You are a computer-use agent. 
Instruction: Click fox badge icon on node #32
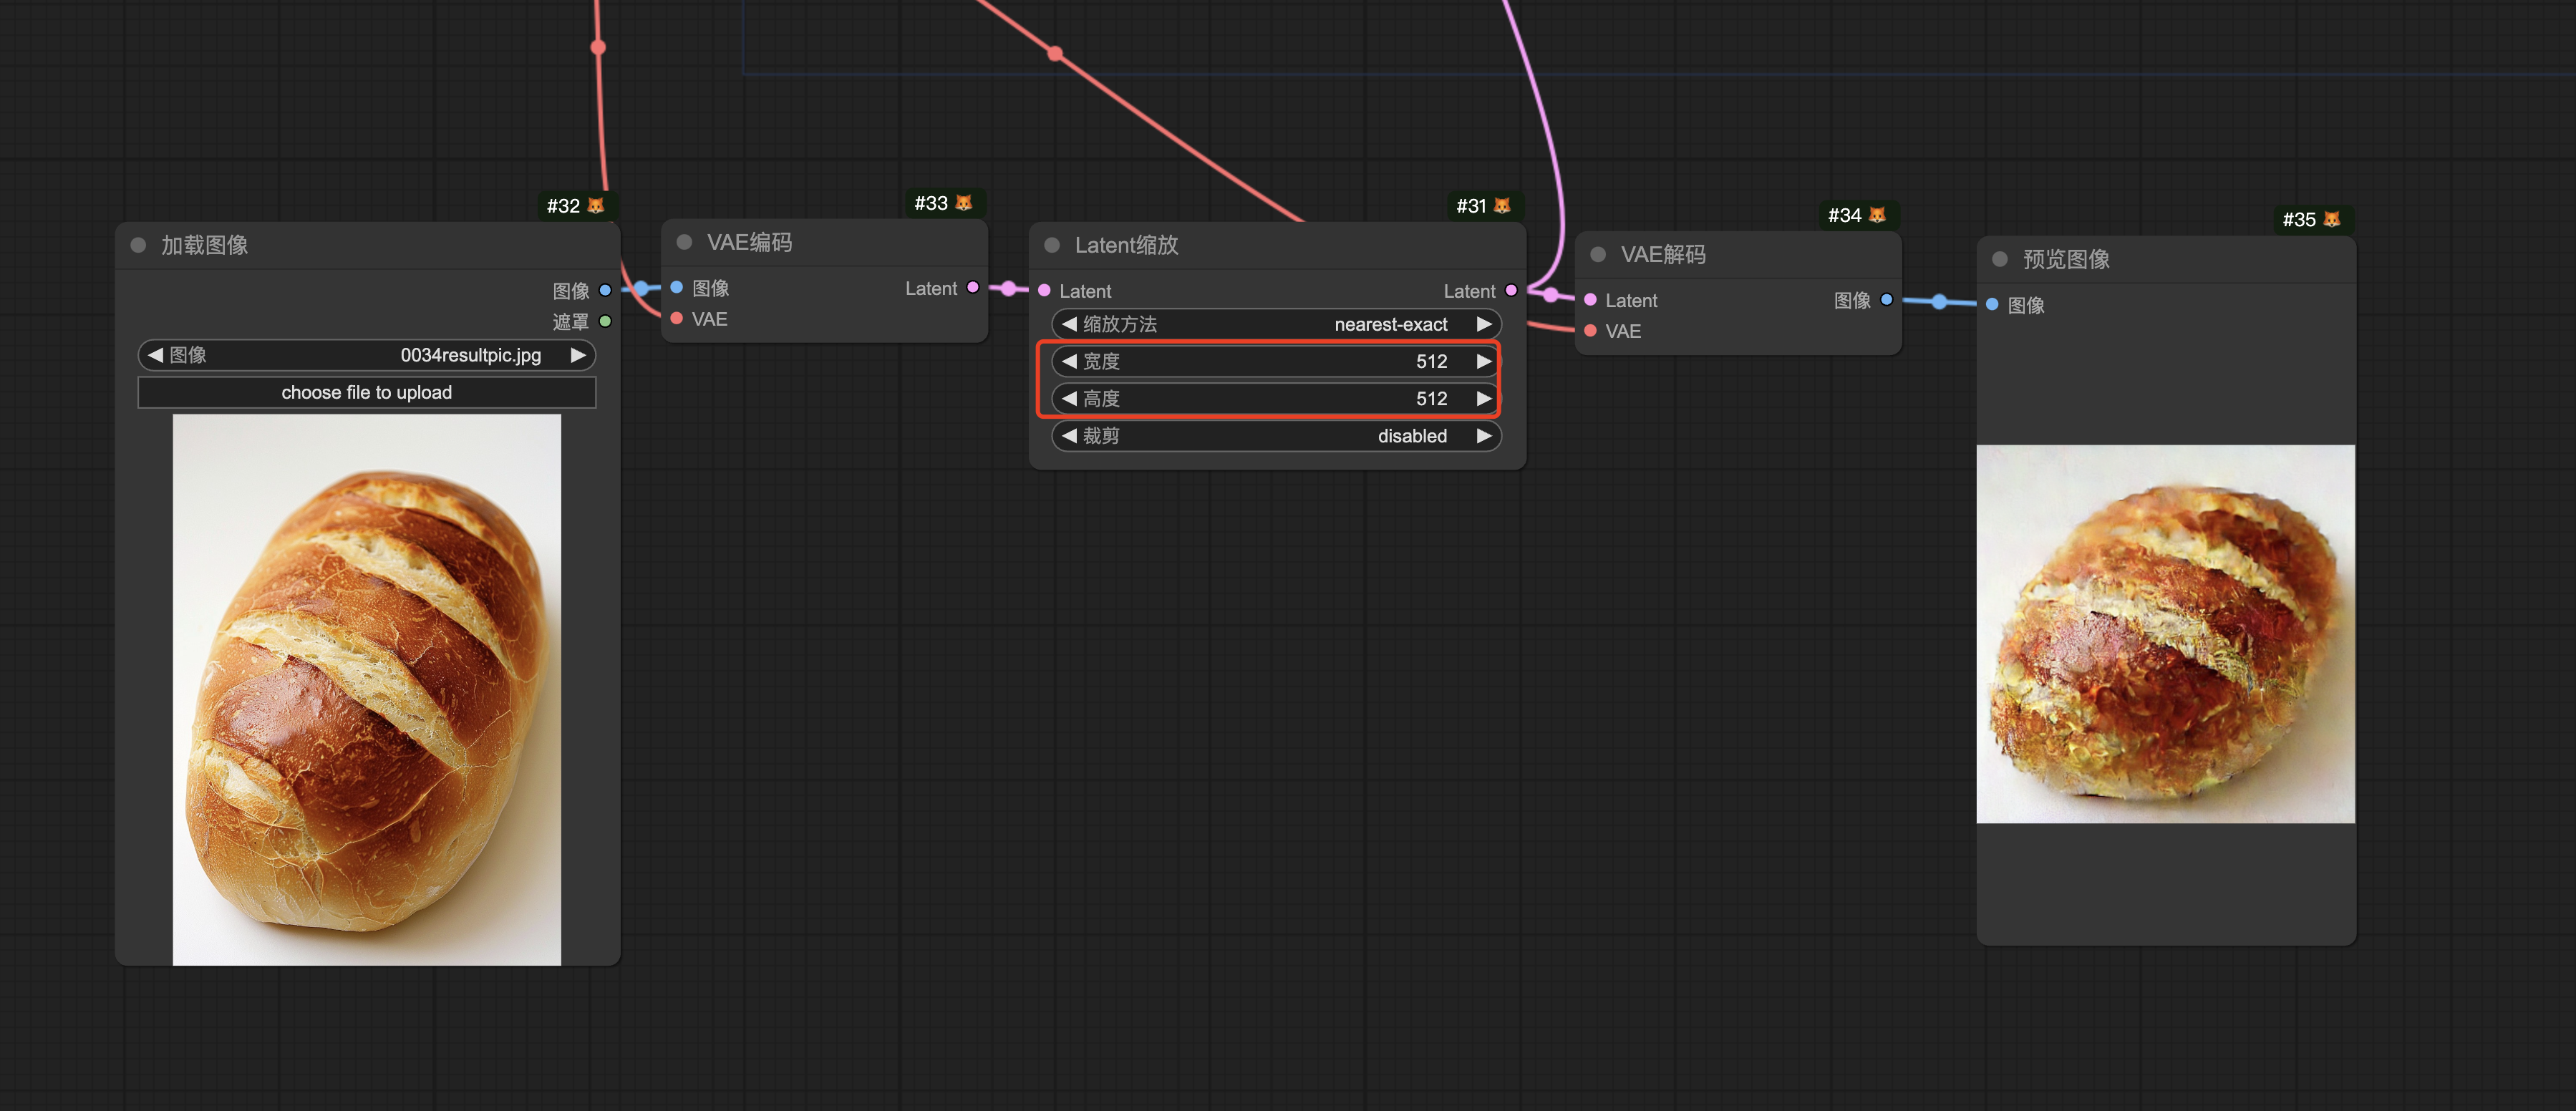click(596, 205)
